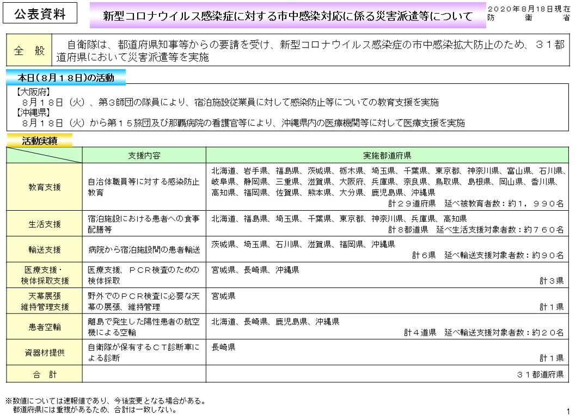Click the date text 2020年8月18日現在
Screen dimensions: 576x416
pos(529,9)
